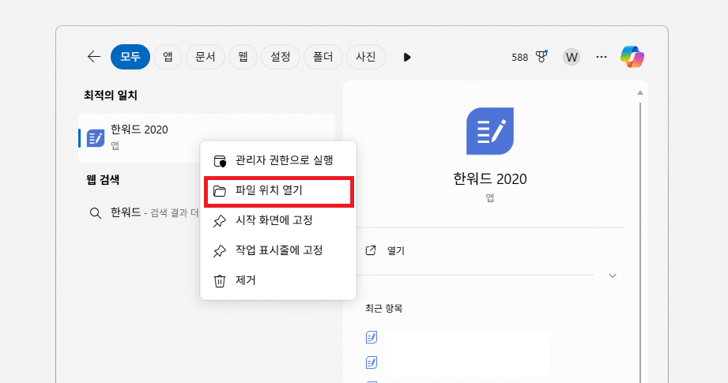
Task: Open the W account avatar
Action: [571, 57]
